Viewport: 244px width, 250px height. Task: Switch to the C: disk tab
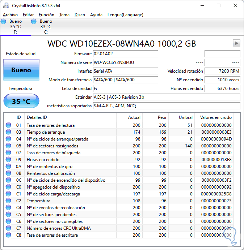(x=46, y=27)
